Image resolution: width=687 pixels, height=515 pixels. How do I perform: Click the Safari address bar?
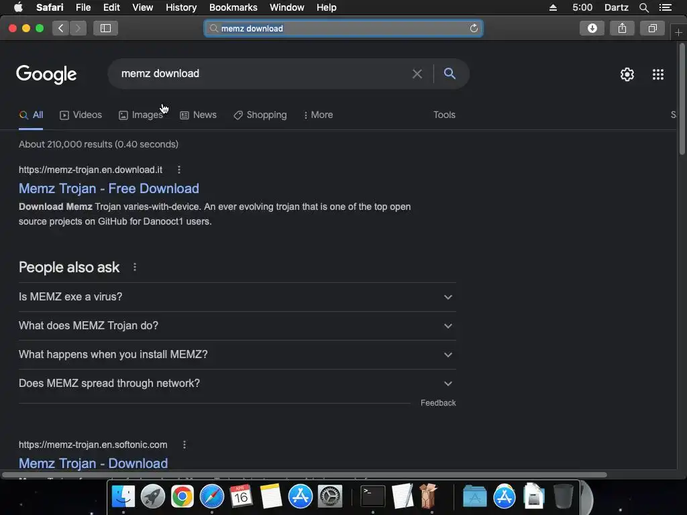343,28
